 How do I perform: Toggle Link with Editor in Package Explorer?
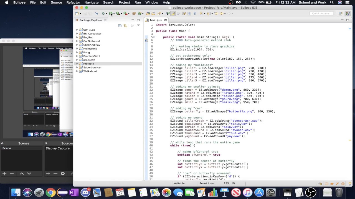125,26
